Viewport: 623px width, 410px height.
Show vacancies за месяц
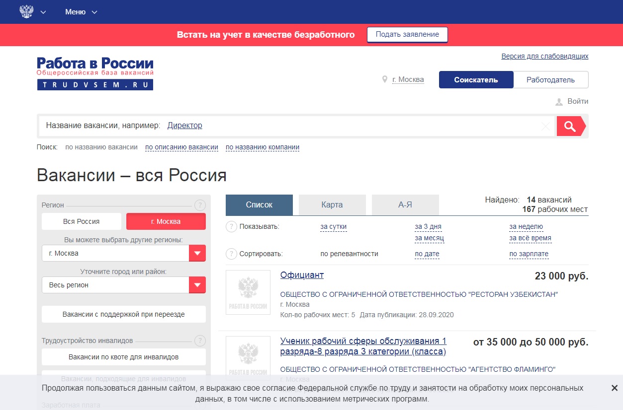click(x=430, y=238)
